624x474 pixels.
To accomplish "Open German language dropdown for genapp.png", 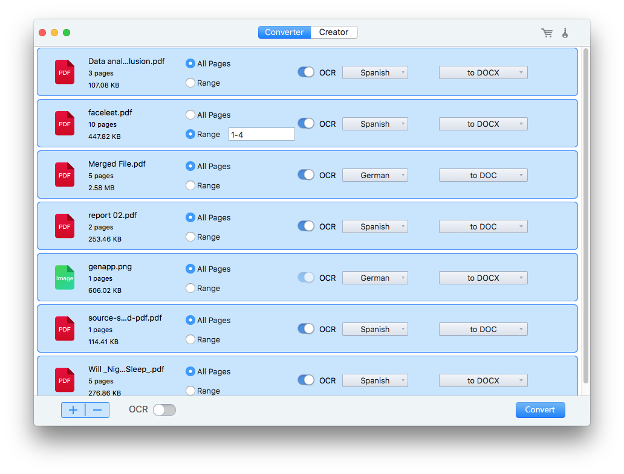I will 375,278.
